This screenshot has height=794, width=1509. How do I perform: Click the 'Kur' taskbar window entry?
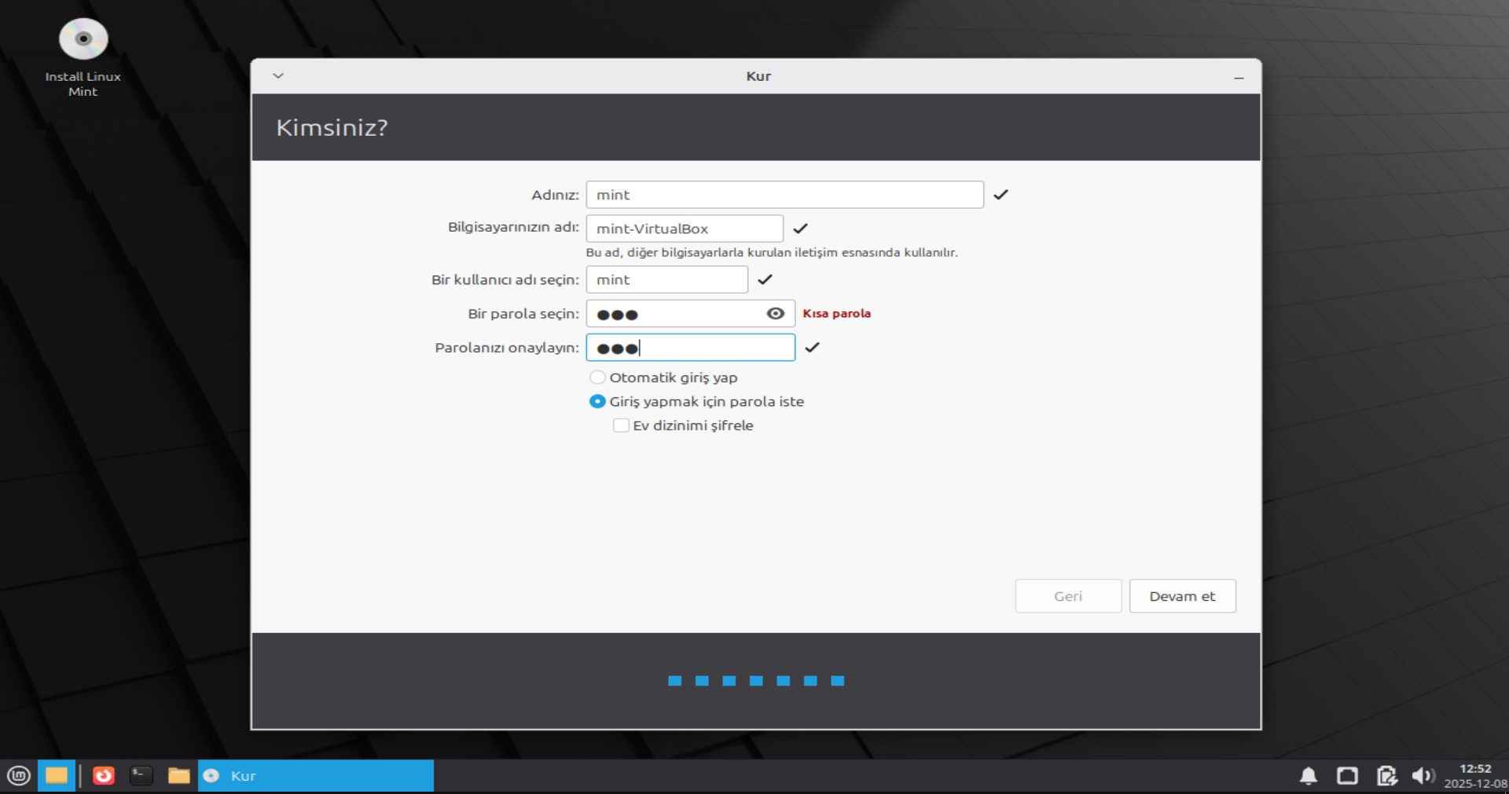pos(316,776)
